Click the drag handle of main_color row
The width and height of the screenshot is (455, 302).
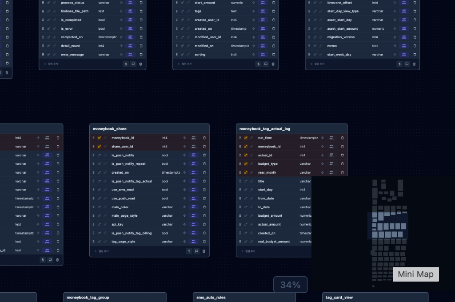(x=93, y=207)
